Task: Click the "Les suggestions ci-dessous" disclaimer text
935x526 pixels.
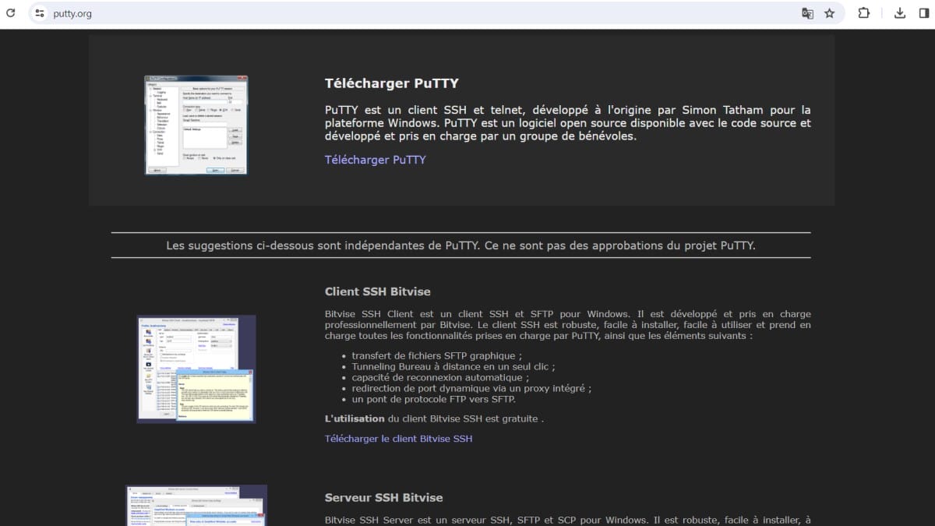Action: pos(460,245)
